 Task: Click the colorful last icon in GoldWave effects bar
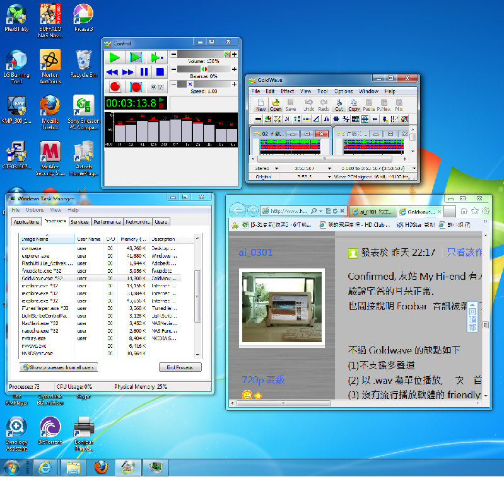(404, 119)
